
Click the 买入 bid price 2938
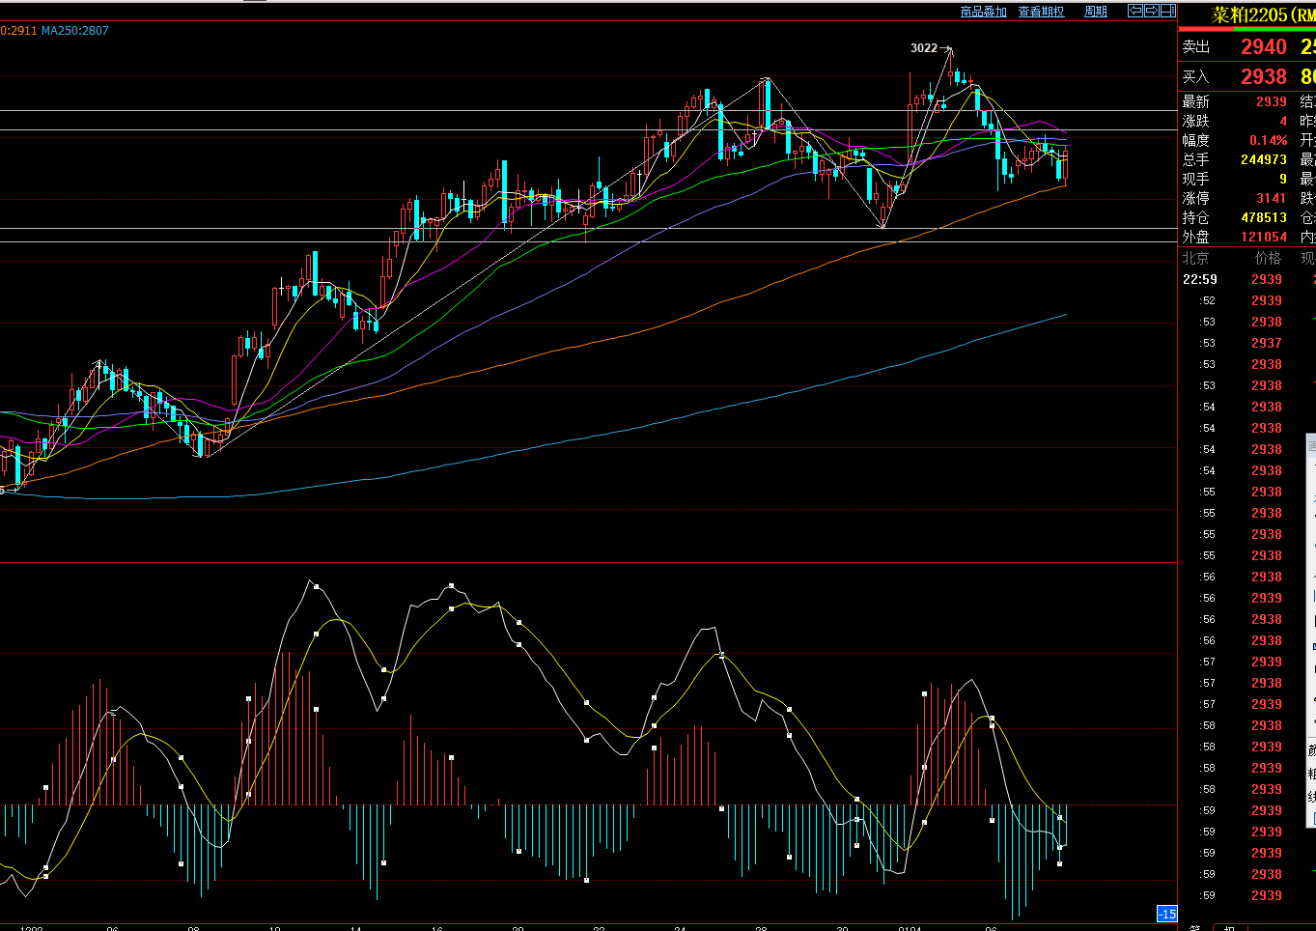pyautogui.click(x=1264, y=76)
